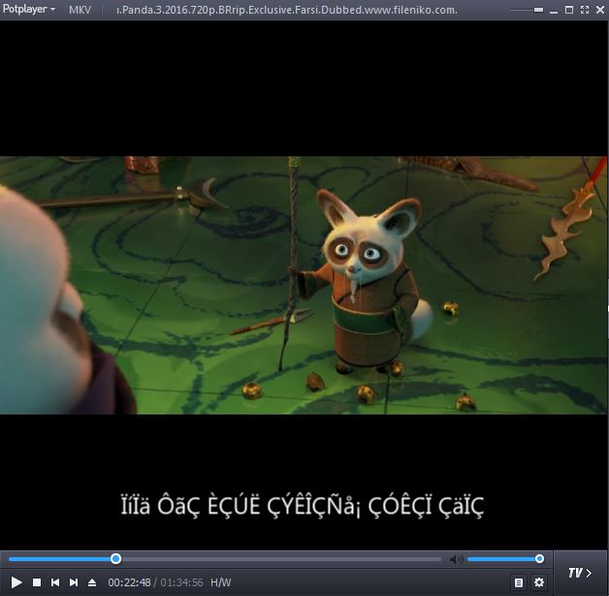The height and width of the screenshot is (596, 609).
Task: Click the MKV format label
Action: pyautogui.click(x=80, y=10)
